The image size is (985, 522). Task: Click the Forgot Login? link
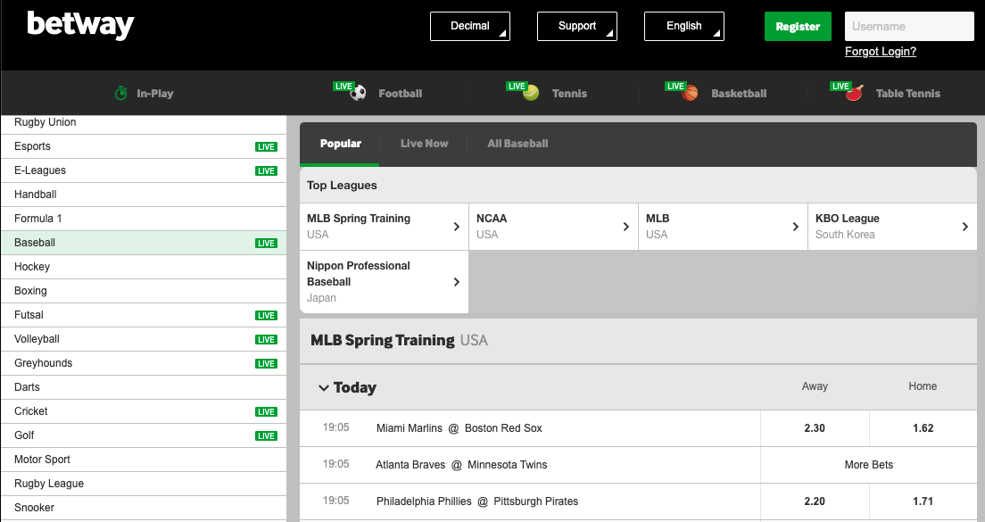pyautogui.click(x=880, y=52)
